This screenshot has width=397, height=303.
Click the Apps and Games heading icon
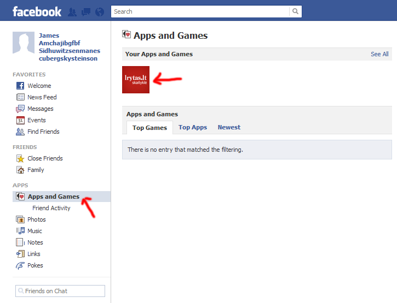coord(126,34)
